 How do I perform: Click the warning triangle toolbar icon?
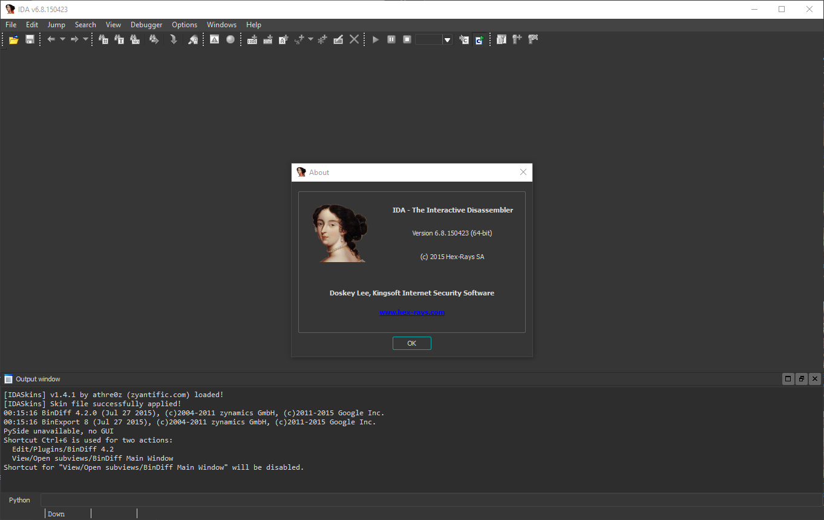point(215,39)
